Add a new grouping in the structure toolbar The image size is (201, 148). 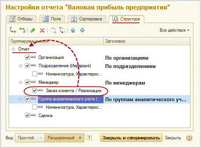(13, 30)
